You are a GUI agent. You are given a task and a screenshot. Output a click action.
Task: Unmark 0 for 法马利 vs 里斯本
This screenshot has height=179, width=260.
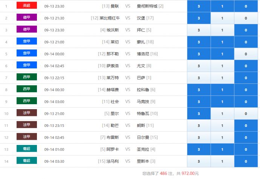tap(246, 161)
